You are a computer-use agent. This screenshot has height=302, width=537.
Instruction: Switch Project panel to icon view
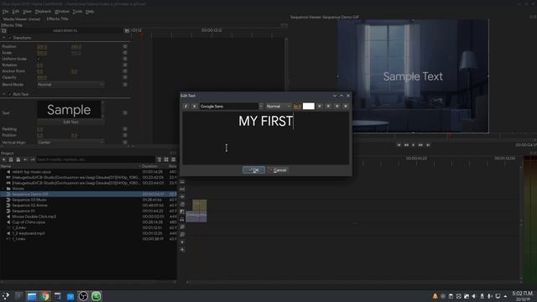pyautogui.click(x=166, y=159)
